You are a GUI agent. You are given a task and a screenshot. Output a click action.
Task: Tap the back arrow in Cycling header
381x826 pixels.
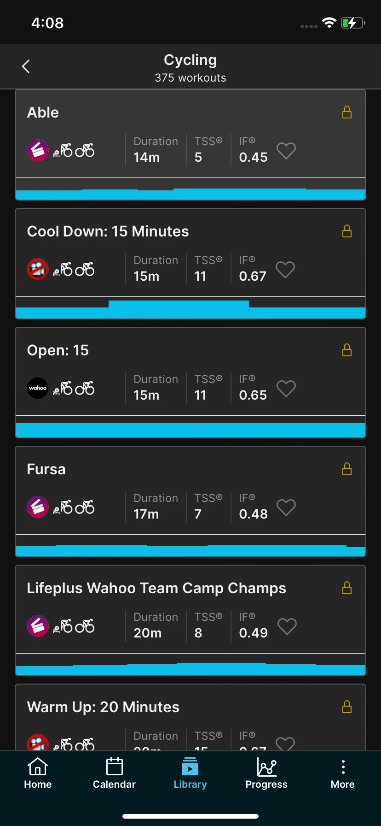pos(26,66)
